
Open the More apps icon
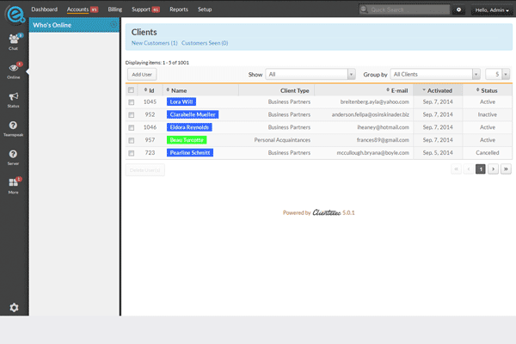(13, 184)
